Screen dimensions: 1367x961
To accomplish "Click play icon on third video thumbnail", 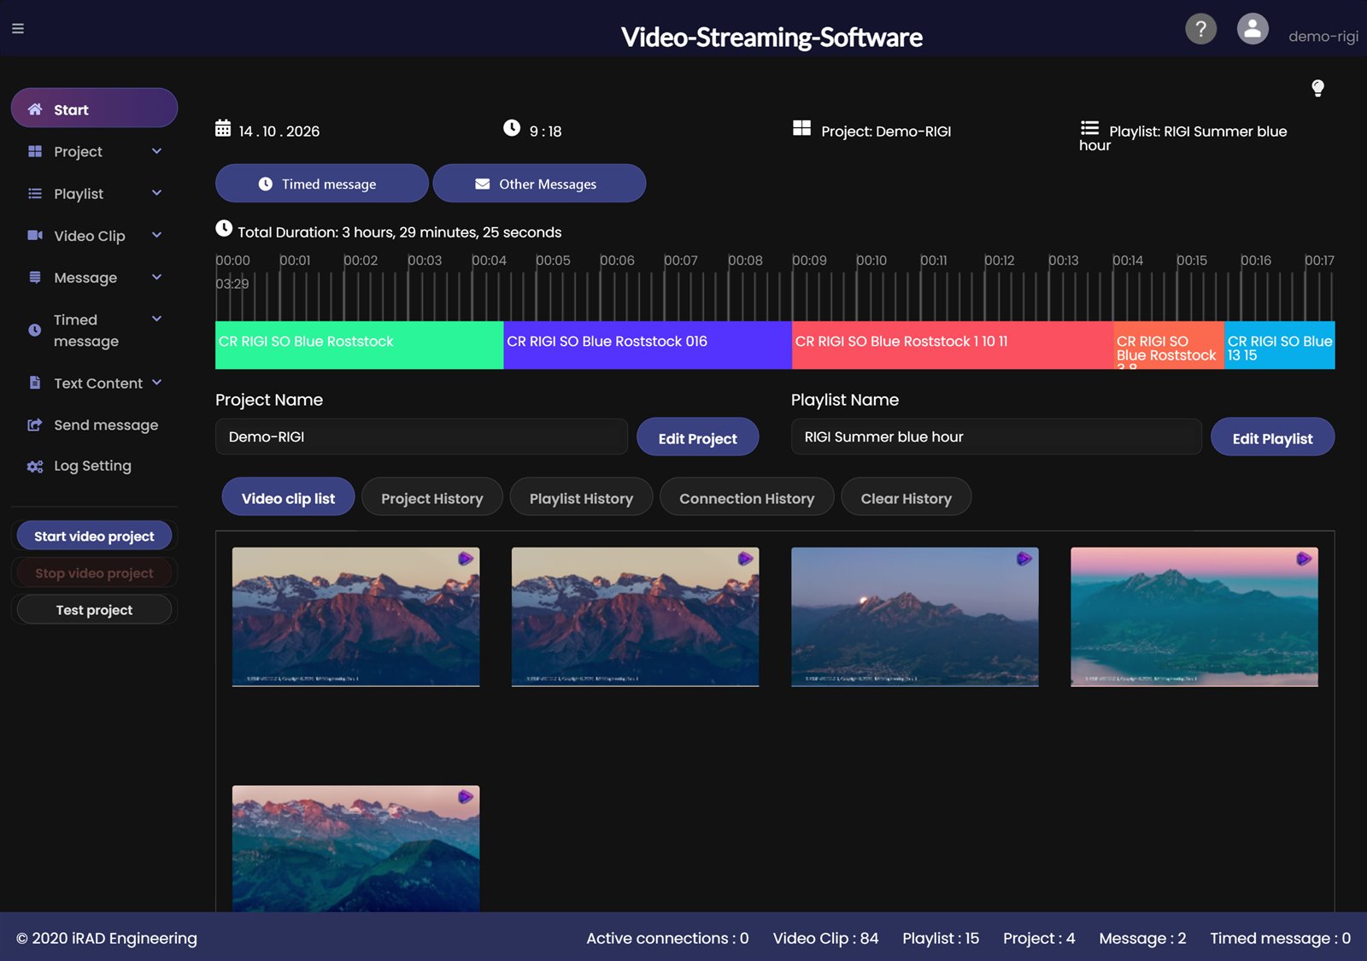I will pos(1024,559).
